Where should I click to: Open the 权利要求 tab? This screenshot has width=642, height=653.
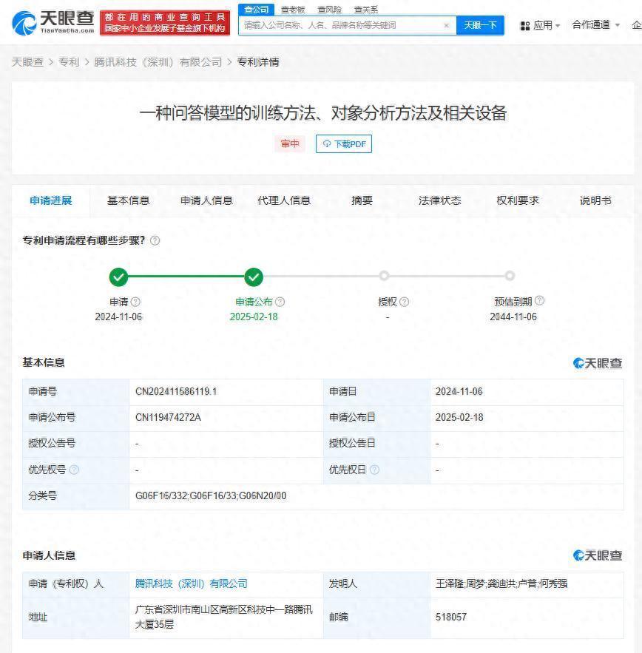point(518,200)
